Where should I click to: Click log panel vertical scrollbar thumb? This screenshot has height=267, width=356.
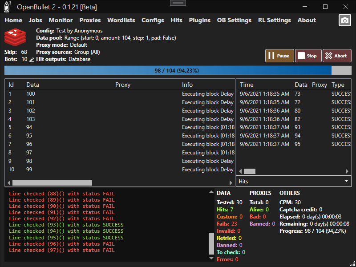coord(211,243)
